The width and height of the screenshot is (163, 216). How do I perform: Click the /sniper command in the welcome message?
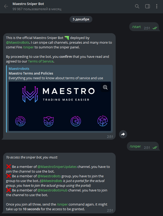pyautogui.click(x=28, y=47)
